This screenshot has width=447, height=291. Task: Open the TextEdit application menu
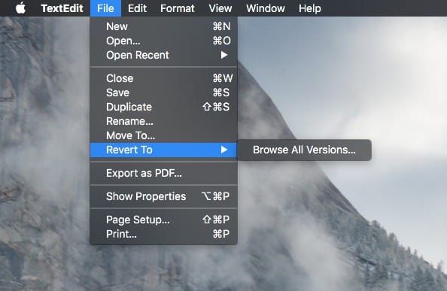[x=62, y=8]
